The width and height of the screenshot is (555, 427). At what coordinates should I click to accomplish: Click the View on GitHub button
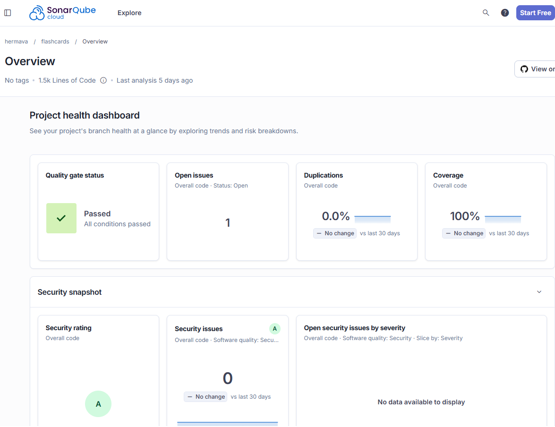[535, 69]
